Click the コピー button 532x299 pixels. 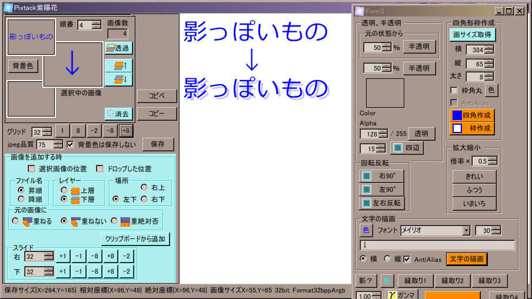tap(157, 114)
